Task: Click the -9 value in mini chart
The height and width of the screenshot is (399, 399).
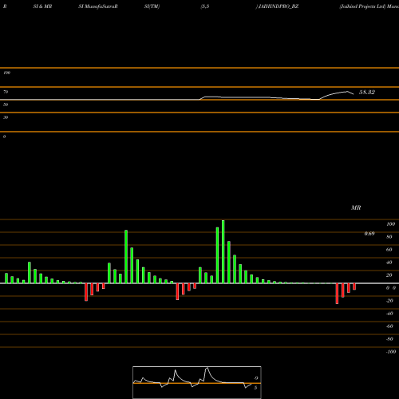Action: (255, 378)
